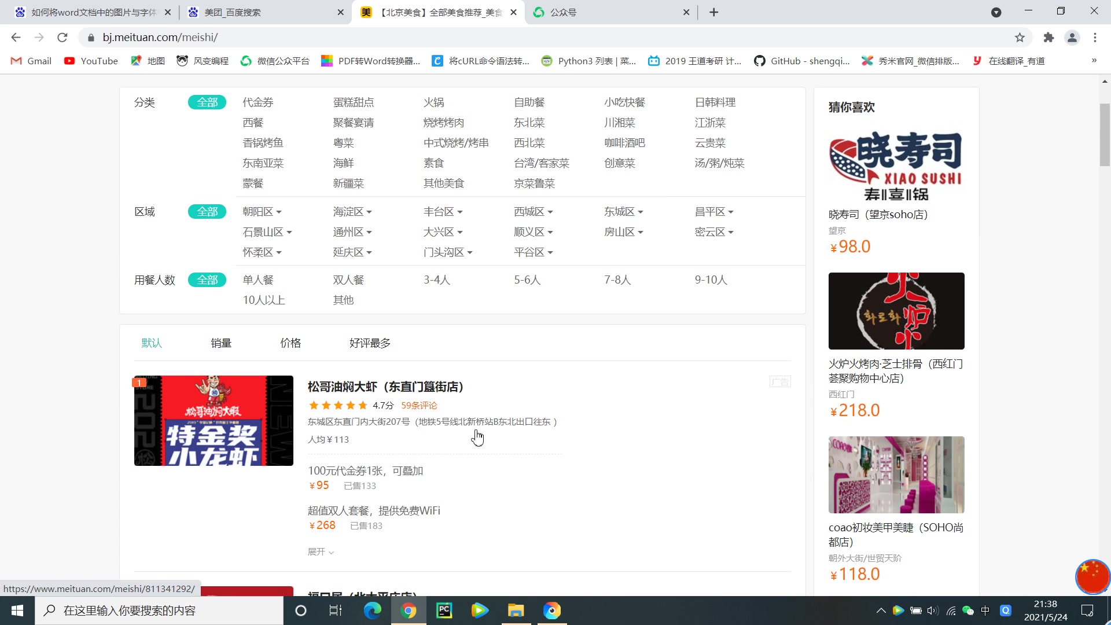The width and height of the screenshot is (1111, 625).
Task: Expand 朝阳区 dropdown
Action: click(x=262, y=212)
